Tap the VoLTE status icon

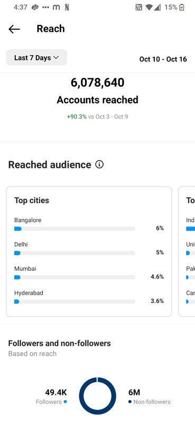point(138,7)
